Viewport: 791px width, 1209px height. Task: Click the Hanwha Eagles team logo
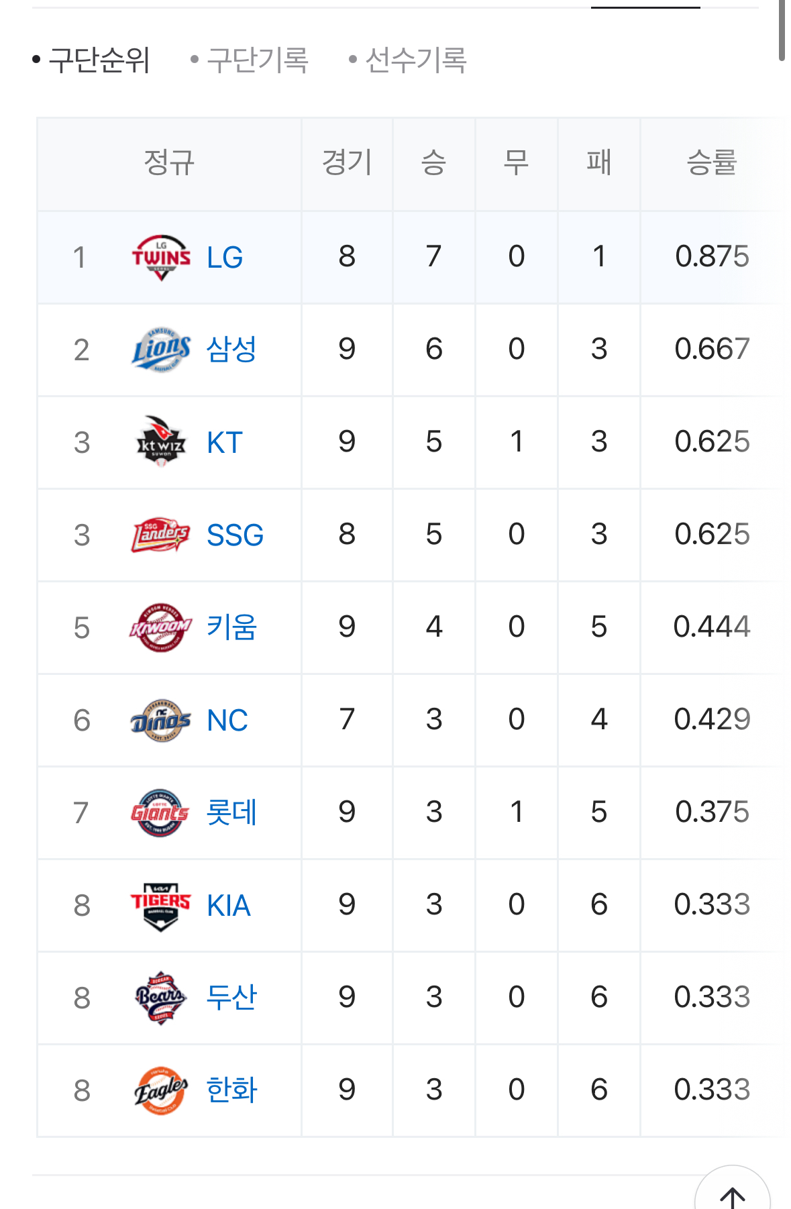click(161, 1090)
